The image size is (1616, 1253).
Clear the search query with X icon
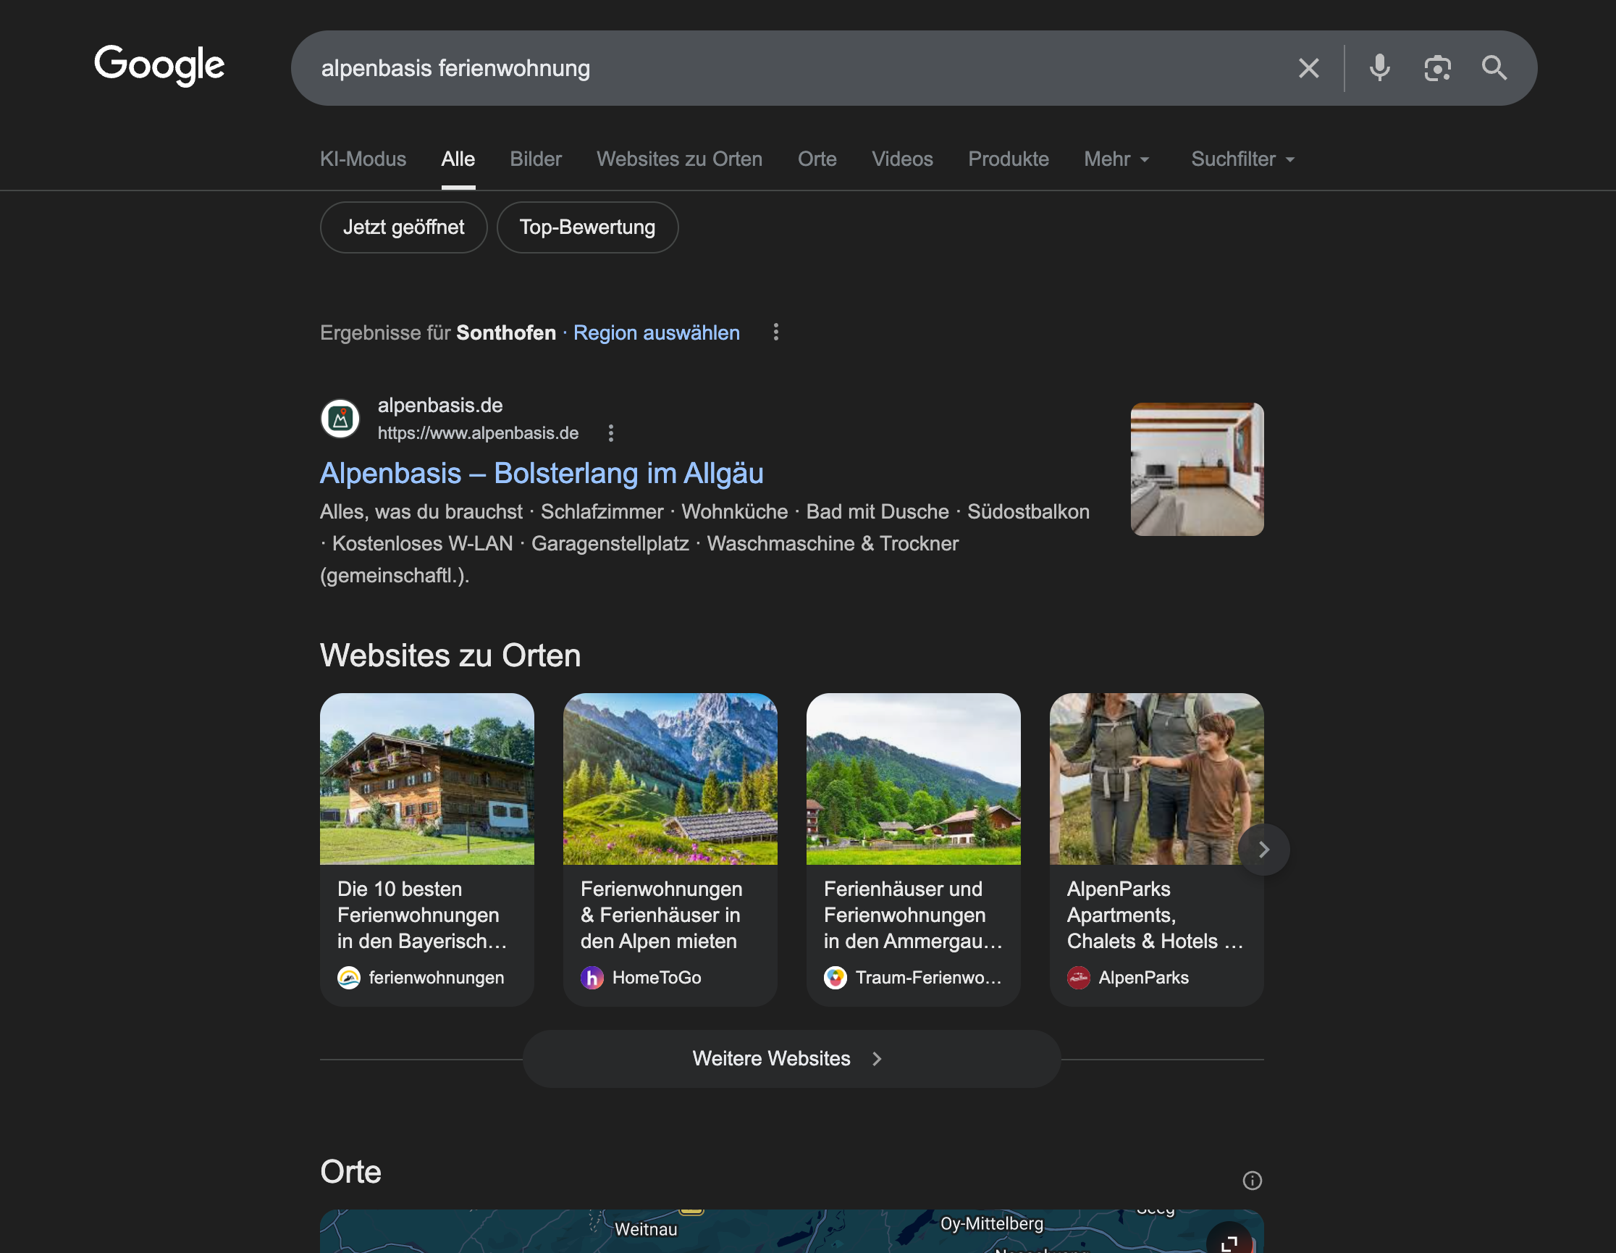tap(1308, 68)
